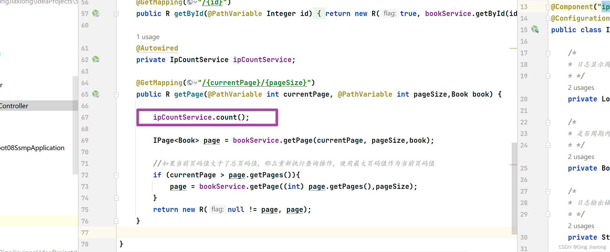
Task: Click line number 77 in the gutter
Action: point(85,233)
